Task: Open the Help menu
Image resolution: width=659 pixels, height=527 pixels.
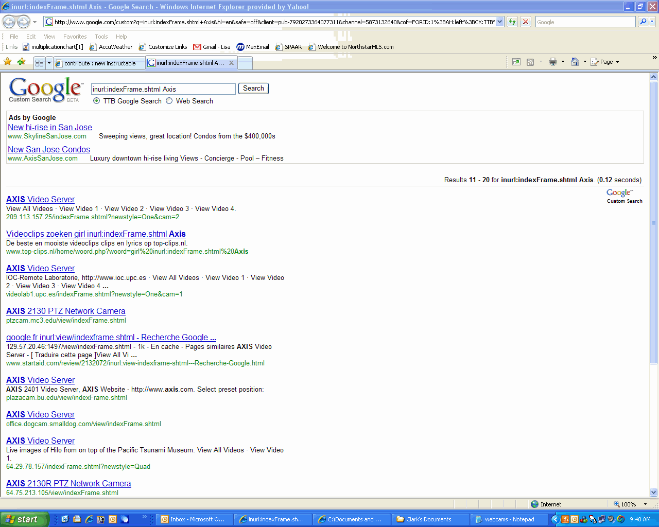Action: click(122, 37)
